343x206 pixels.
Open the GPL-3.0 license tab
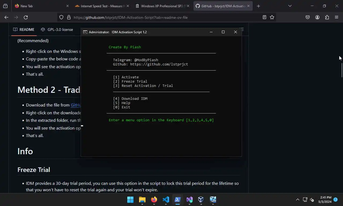(x=57, y=30)
